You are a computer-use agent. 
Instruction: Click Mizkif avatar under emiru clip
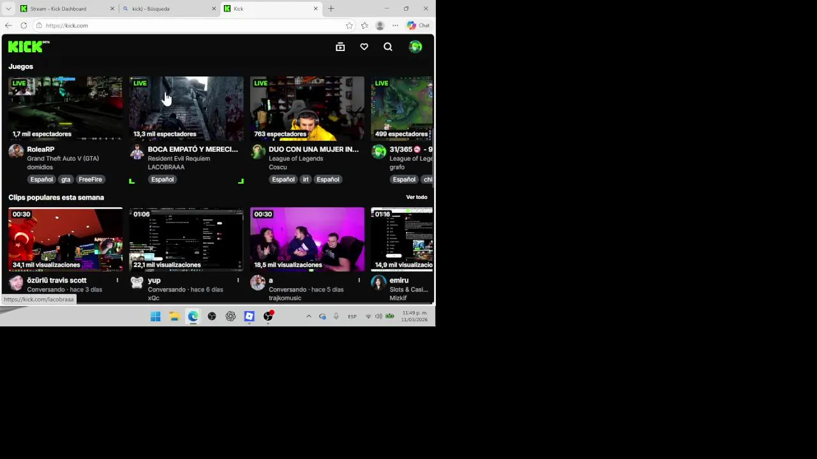point(379,282)
